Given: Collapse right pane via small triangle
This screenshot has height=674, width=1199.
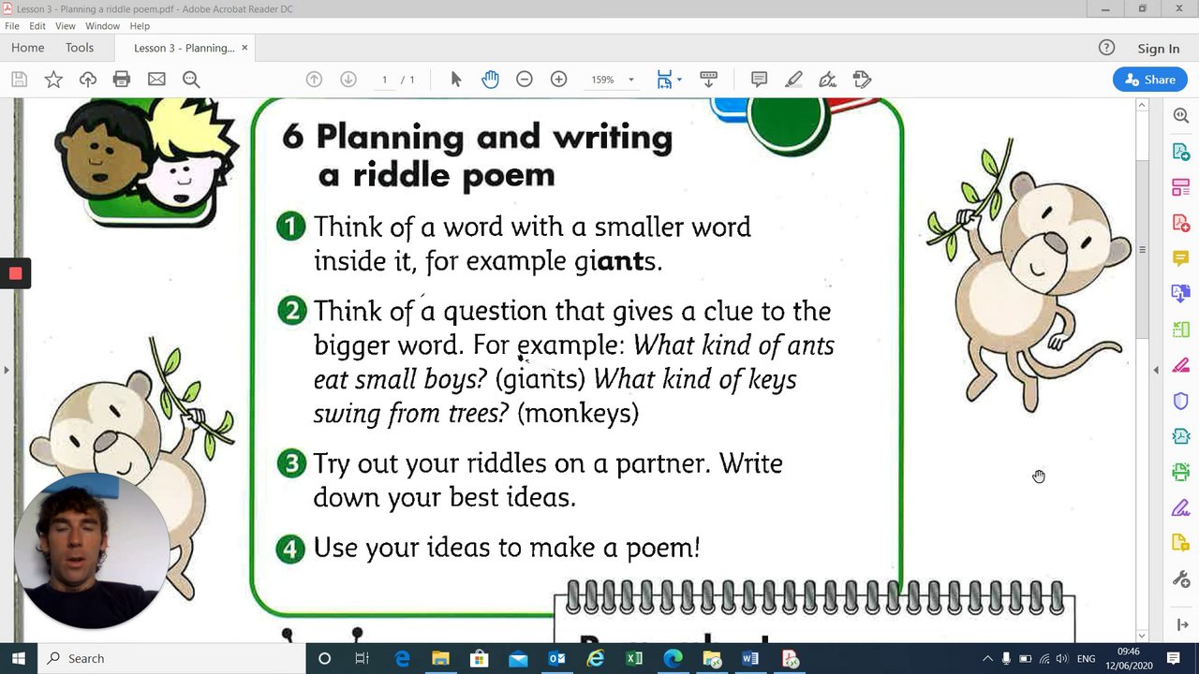Looking at the screenshot, I should point(1156,370).
